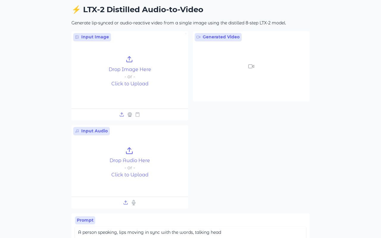Click the video camera placeholder icon

click(x=251, y=66)
